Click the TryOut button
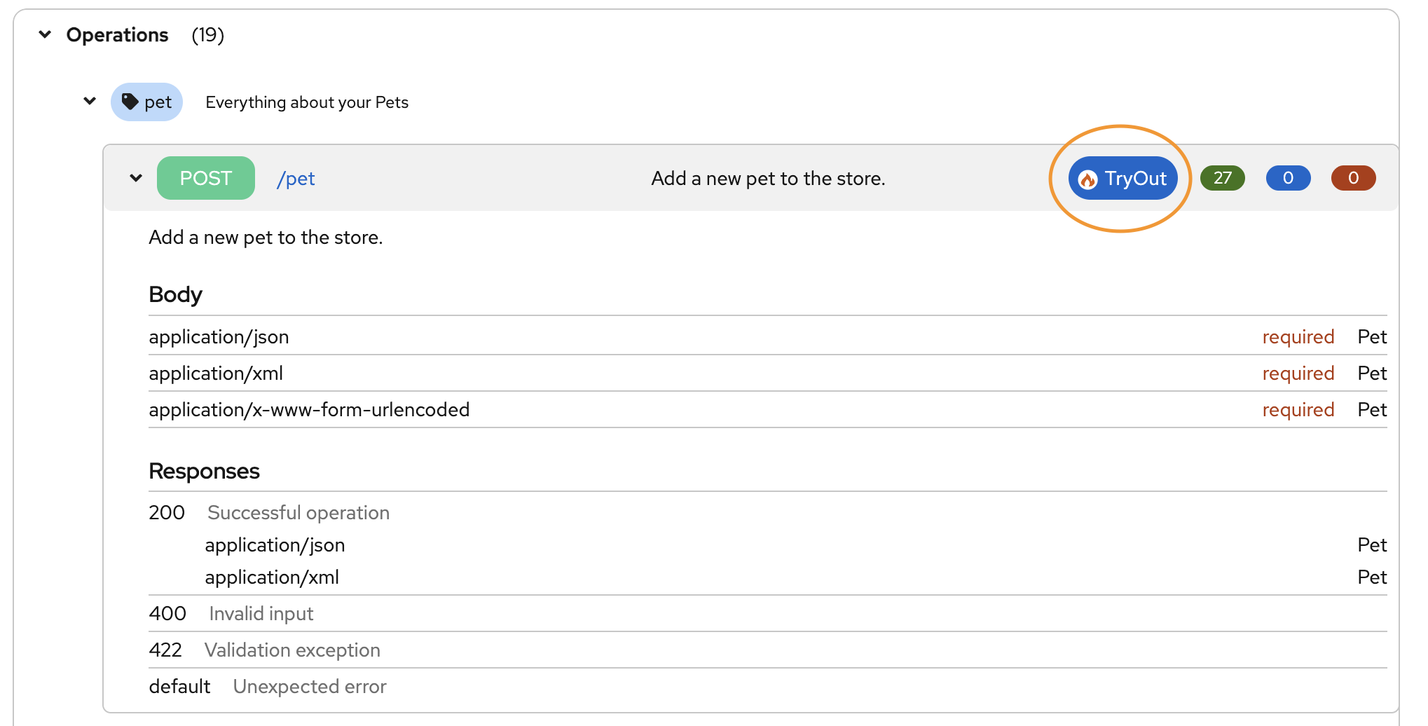This screenshot has width=1428, height=726. tap(1123, 179)
